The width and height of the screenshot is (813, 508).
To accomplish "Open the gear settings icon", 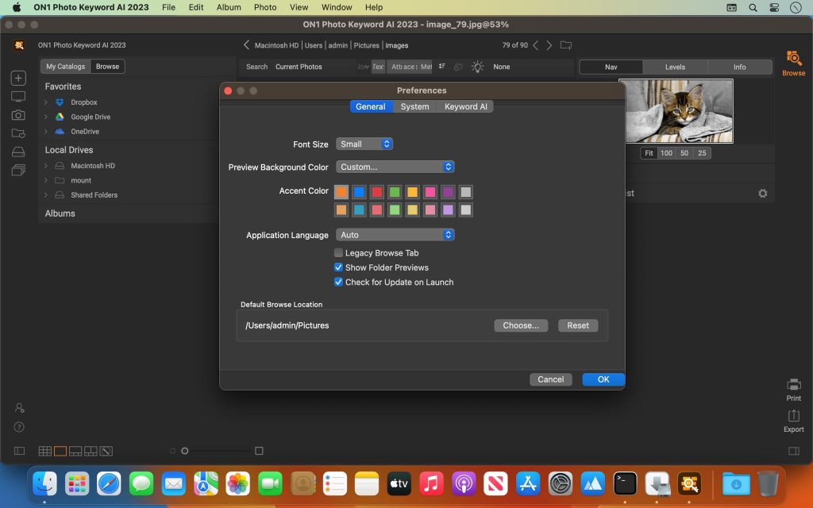I will 763,193.
